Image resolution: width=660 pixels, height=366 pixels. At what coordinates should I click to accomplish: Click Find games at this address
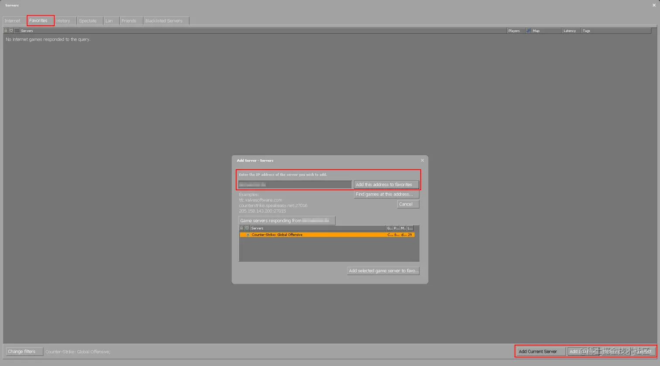[x=386, y=195]
